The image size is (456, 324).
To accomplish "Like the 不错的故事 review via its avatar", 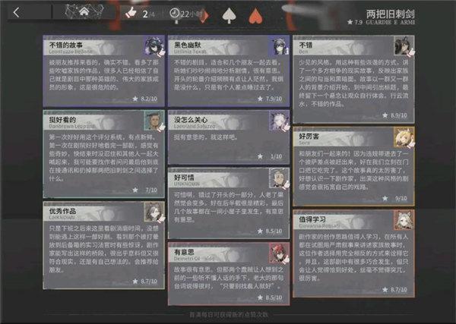I will [x=154, y=46].
